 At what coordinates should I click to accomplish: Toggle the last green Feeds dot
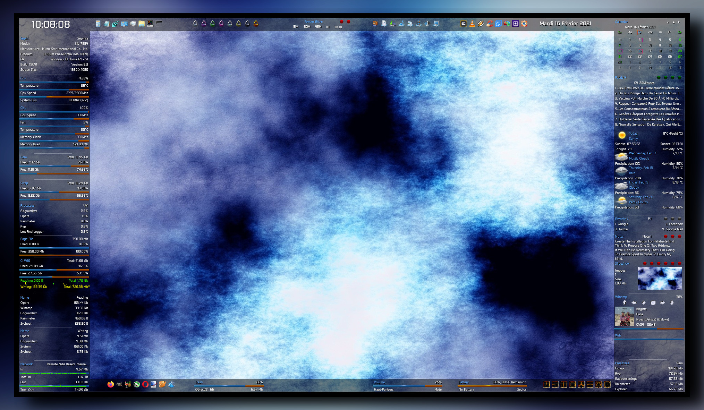[x=679, y=77]
